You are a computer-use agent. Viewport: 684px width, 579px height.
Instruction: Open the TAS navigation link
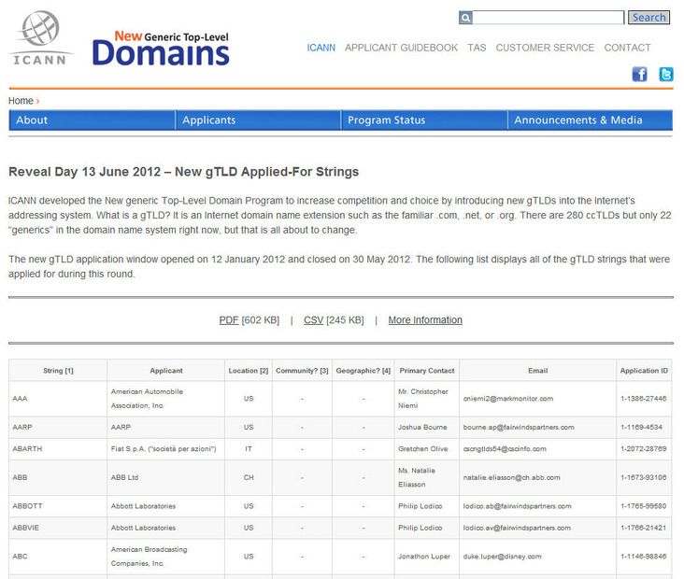477,48
